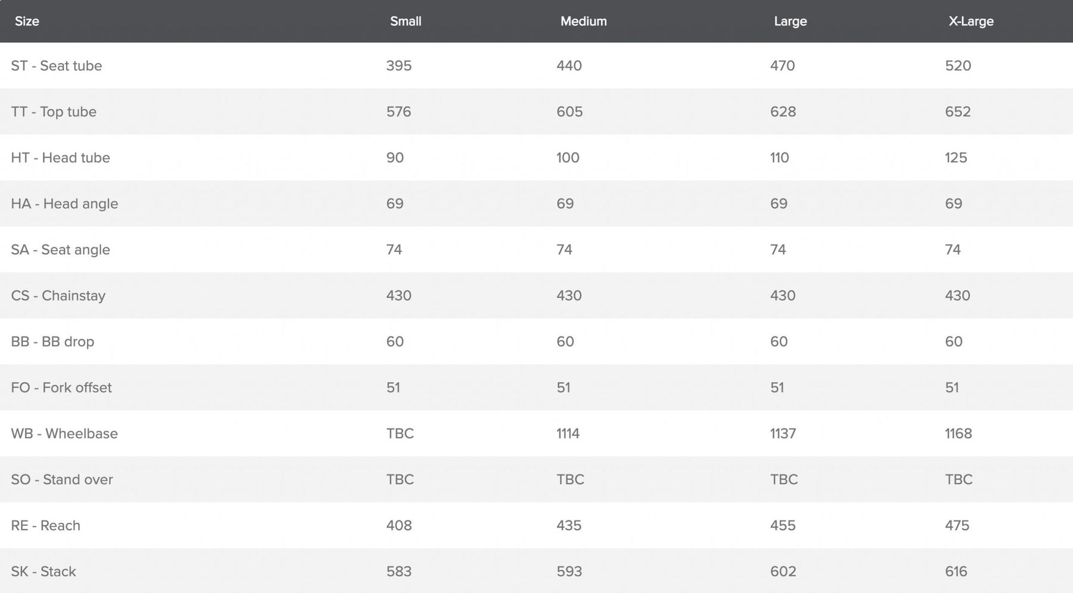The width and height of the screenshot is (1073, 593).
Task: Click the RE - Reach row label
Action: (45, 526)
